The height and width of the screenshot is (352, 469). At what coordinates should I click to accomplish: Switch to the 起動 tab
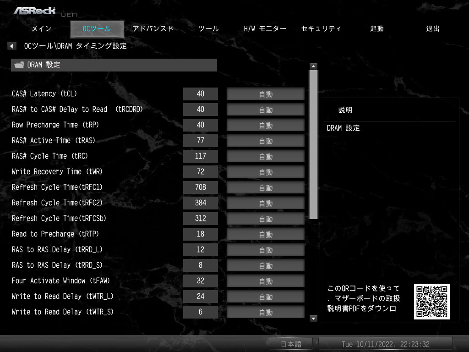[377, 29]
